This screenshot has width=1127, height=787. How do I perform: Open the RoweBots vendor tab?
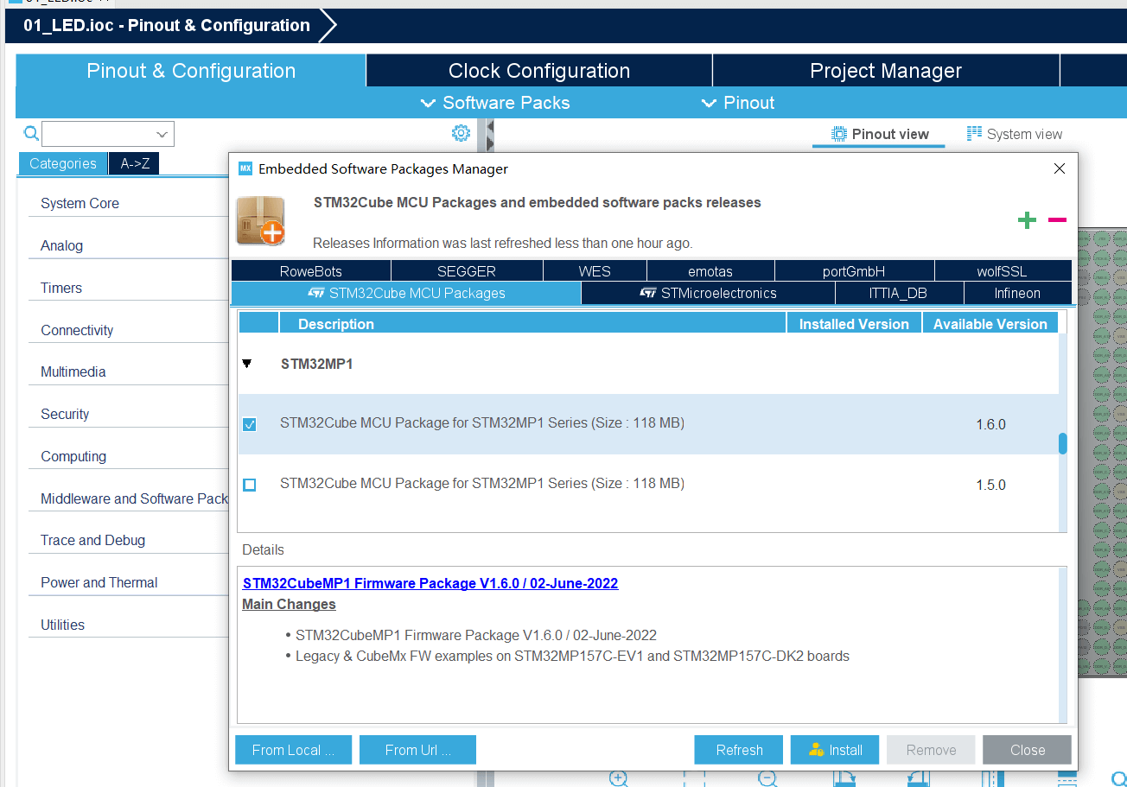coord(311,271)
